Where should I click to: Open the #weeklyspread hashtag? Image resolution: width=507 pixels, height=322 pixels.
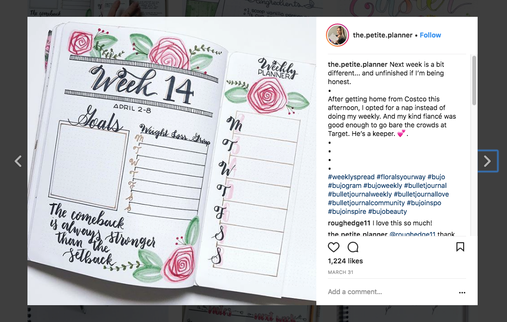click(x=351, y=177)
